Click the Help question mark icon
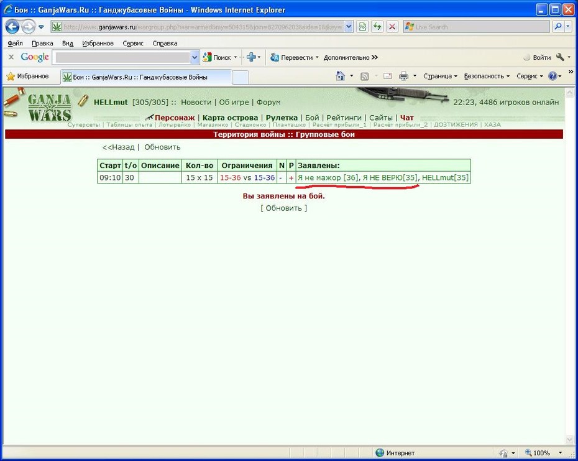 click(553, 76)
